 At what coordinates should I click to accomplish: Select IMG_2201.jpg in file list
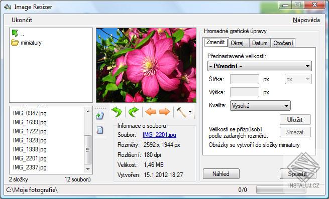click(30, 158)
